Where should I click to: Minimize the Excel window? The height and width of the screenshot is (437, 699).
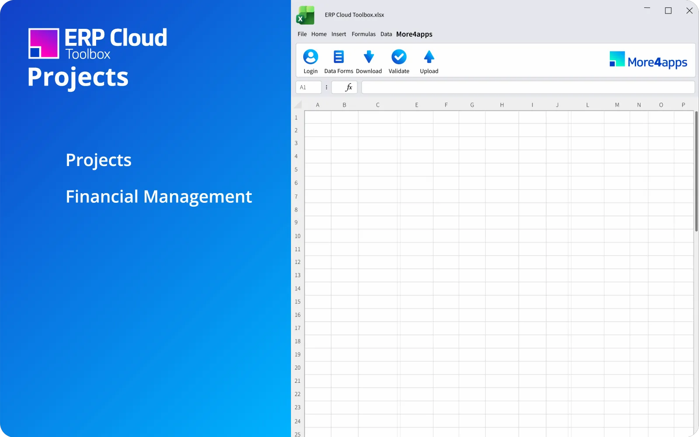(x=647, y=8)
